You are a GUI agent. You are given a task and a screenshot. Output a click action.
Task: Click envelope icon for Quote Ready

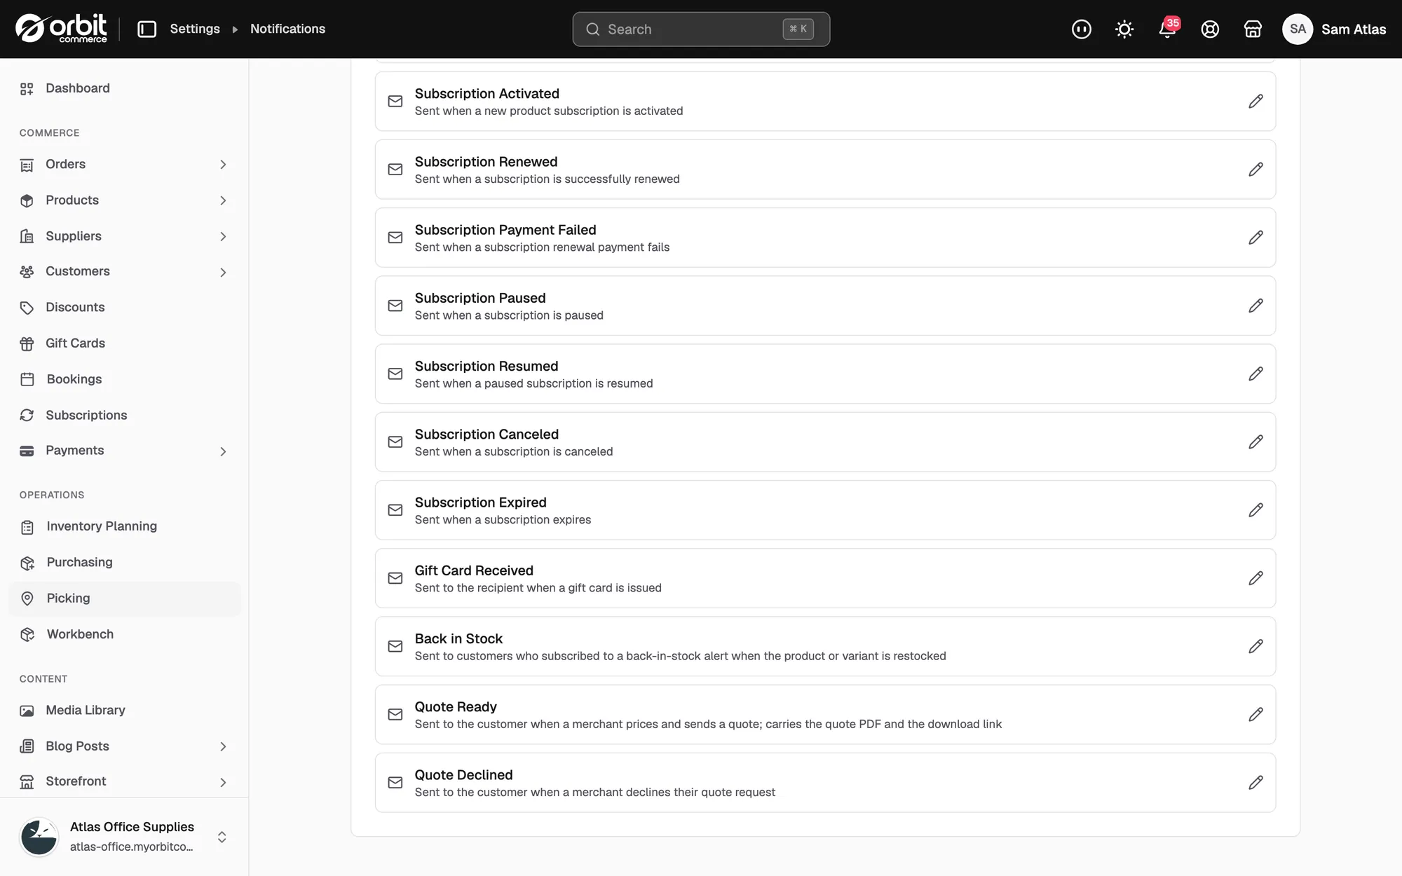coord(395,714)
